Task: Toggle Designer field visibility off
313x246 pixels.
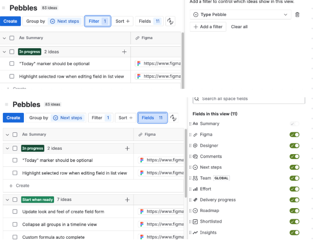Action: coord(295,145)
